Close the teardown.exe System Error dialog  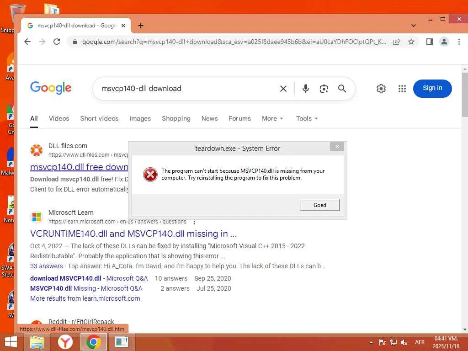(337, 147)
